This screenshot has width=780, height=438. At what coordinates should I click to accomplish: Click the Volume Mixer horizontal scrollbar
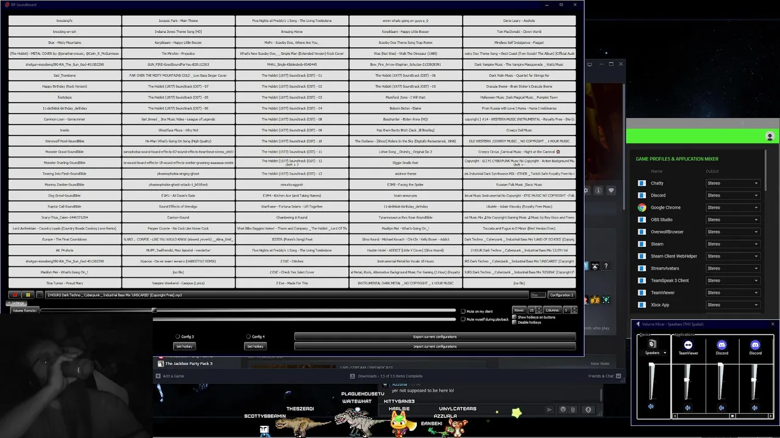tap(722, 416)
